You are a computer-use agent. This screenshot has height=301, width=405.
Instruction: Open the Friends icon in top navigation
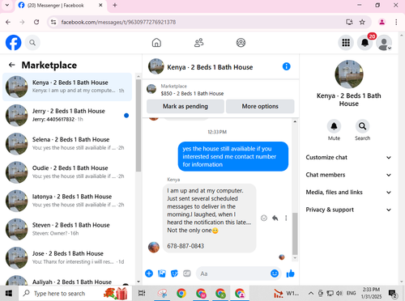pos(199,43)
